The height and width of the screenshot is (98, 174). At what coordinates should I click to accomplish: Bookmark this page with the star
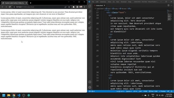[x=69, y=7]
